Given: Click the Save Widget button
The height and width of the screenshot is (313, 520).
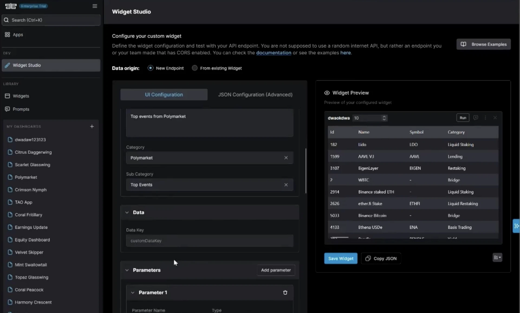Looking at the screenshot, I should point(340,259).
